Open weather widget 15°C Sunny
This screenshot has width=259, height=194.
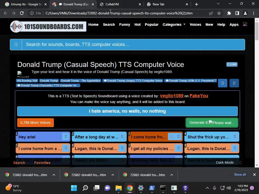pyautogui.click(x=13, y=188)
